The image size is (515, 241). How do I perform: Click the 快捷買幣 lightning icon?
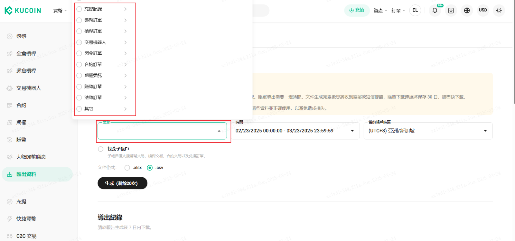(x=10, y=219)
